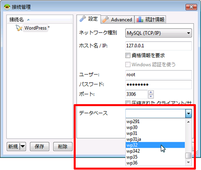Open the ネットワーク種別 MySQL (TCP/IP) dropdown

click(159, 33)
